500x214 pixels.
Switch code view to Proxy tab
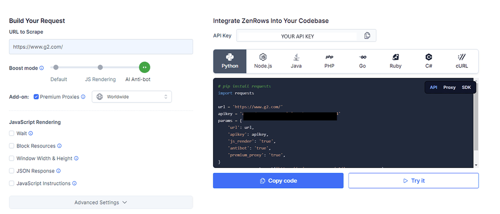(x=449, y=87)
